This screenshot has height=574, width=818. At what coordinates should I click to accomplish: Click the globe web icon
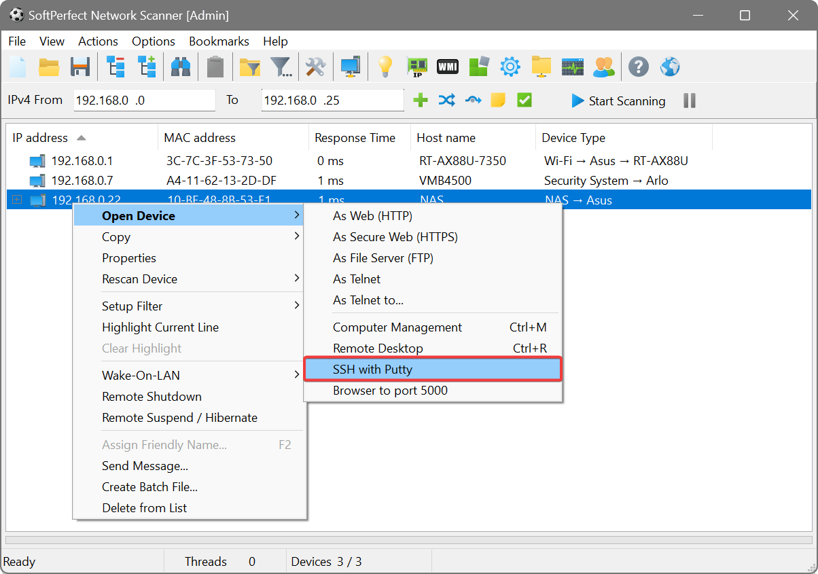[x=670, y=67]
